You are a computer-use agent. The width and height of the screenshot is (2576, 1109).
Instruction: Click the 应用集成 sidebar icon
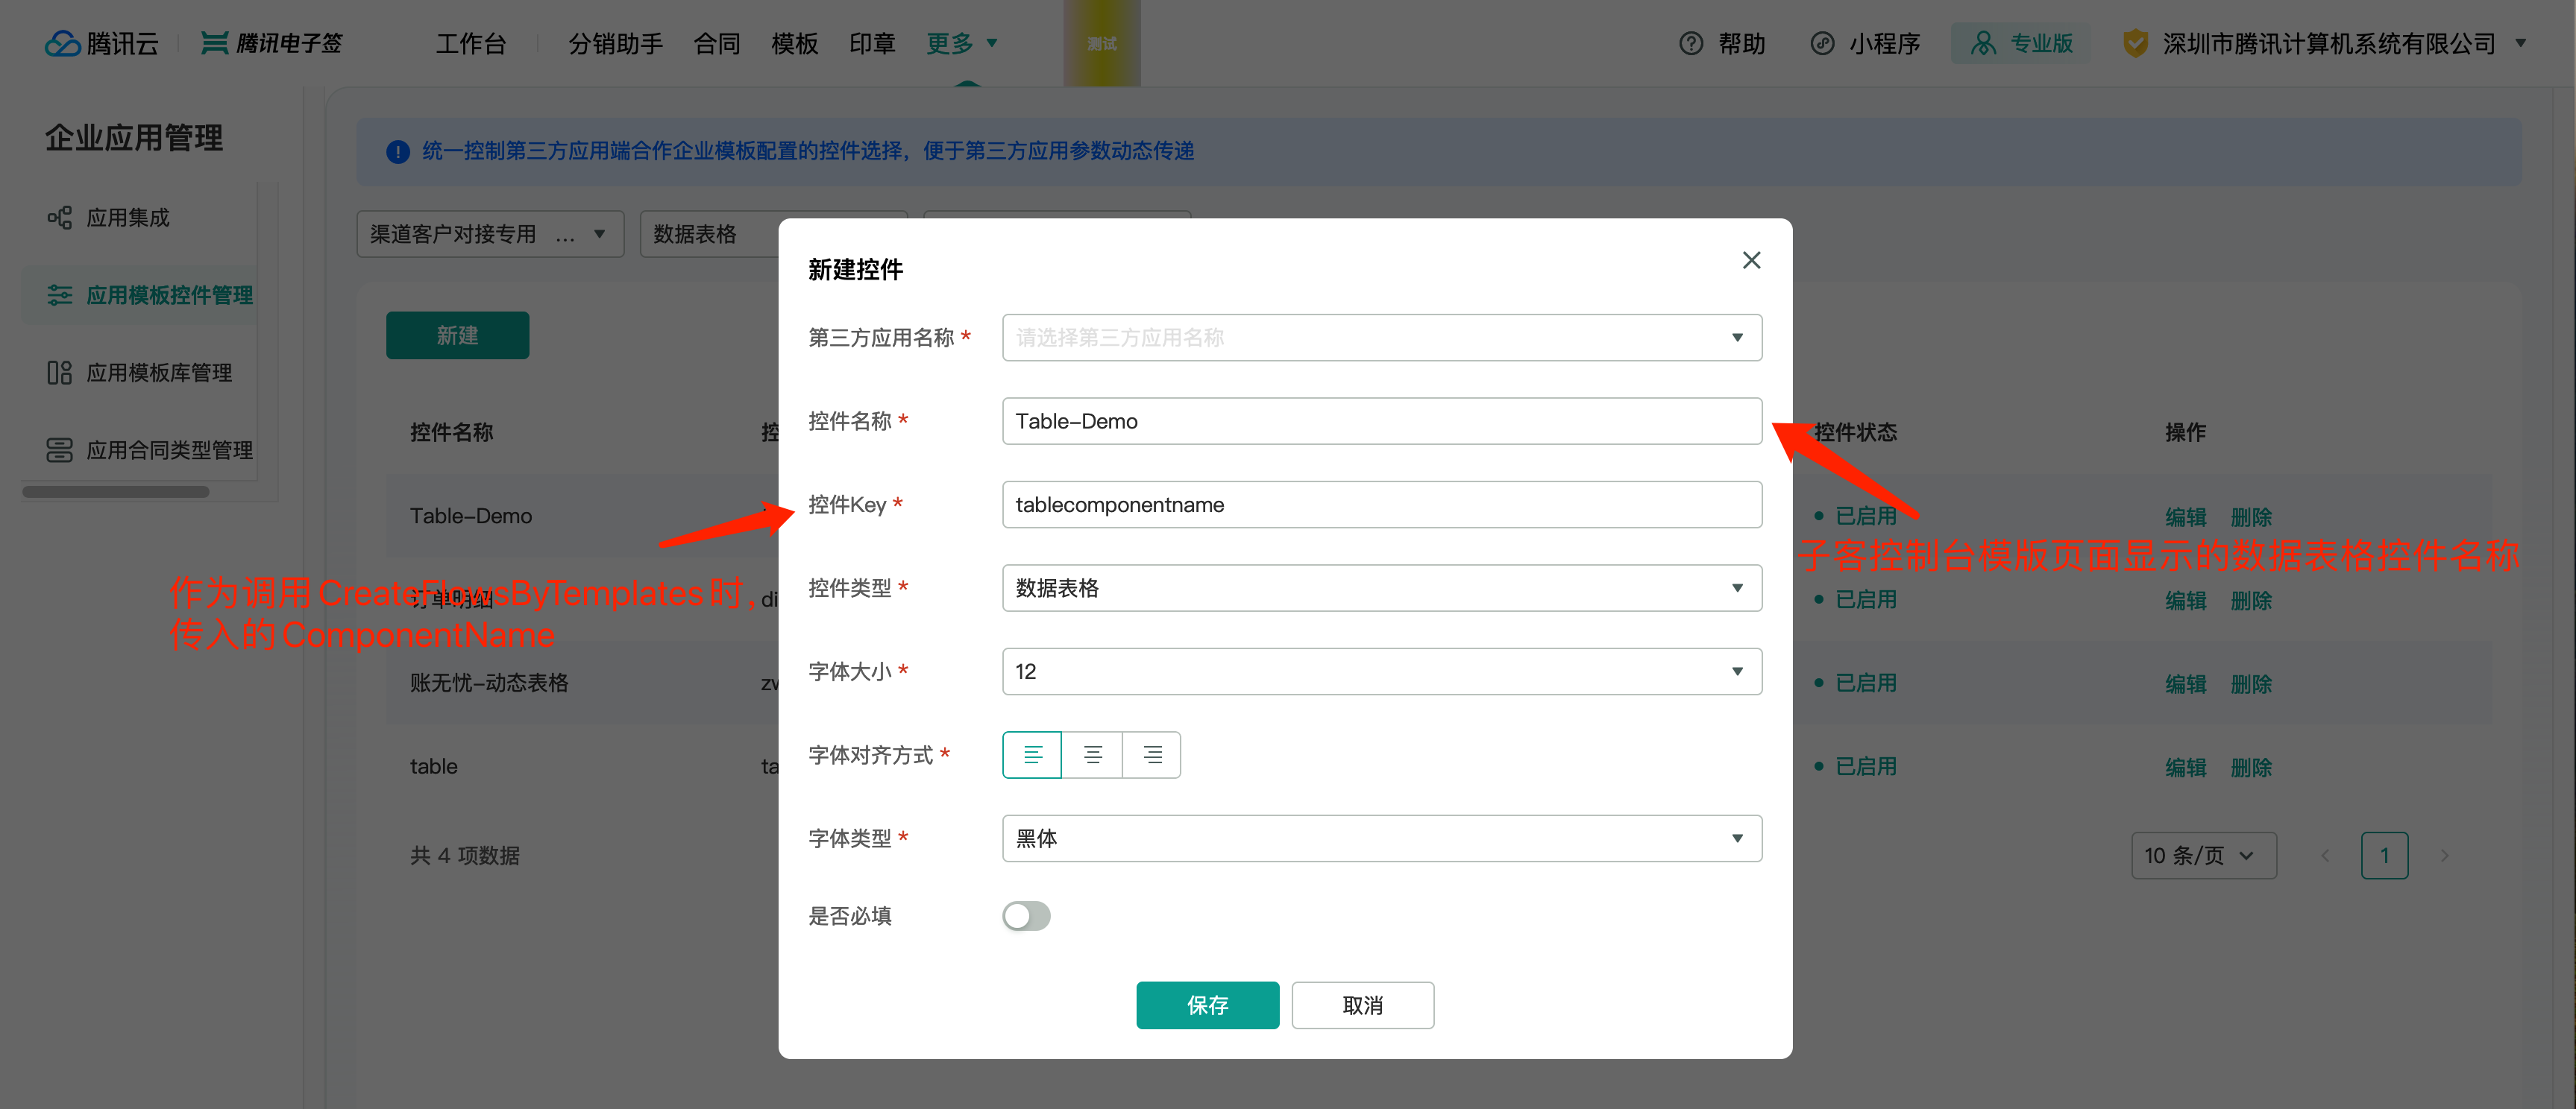click(59, 218)
